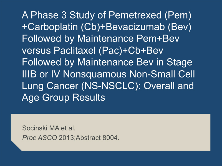222x166 pixels.
Task: Click 'Followed by Maintenance Pem+Bev' line
Action: tap(100, 39)
